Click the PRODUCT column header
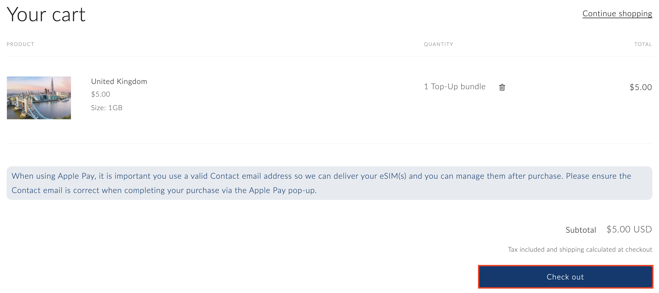This screenshot has height=293, width=659. click(20, 44)
